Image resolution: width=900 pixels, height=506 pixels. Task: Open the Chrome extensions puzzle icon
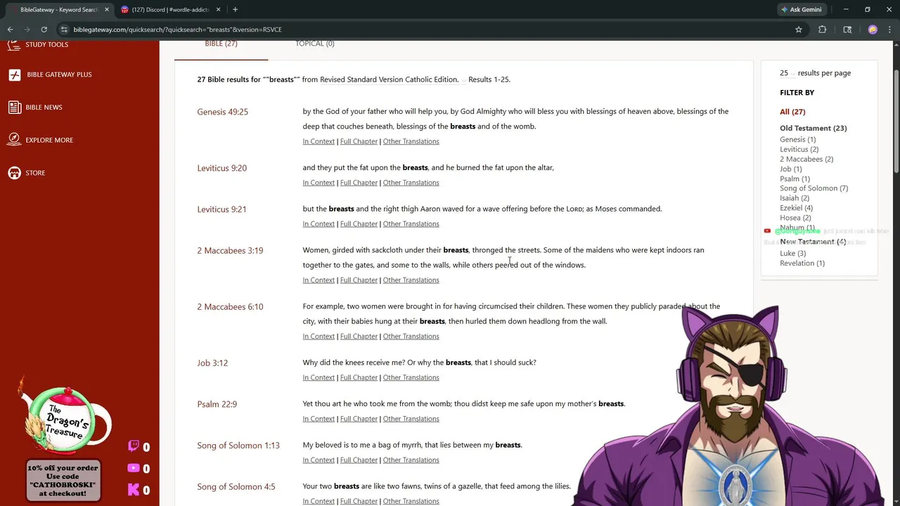(822, 30)
